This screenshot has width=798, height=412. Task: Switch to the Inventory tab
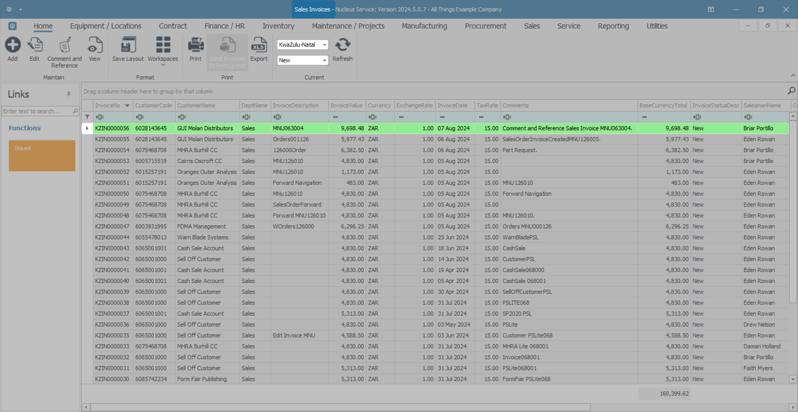tap(278, 26)
